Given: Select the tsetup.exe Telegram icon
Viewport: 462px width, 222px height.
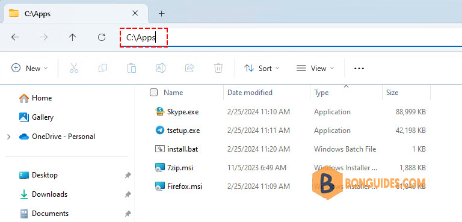Looking at the screenshot, I should 159,131.
